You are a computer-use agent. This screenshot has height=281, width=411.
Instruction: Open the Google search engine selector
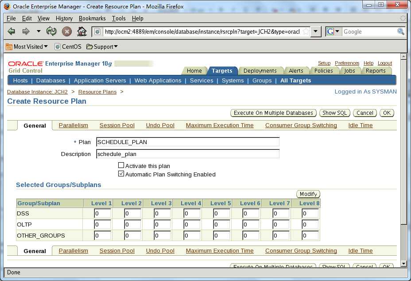click(333, 32)
